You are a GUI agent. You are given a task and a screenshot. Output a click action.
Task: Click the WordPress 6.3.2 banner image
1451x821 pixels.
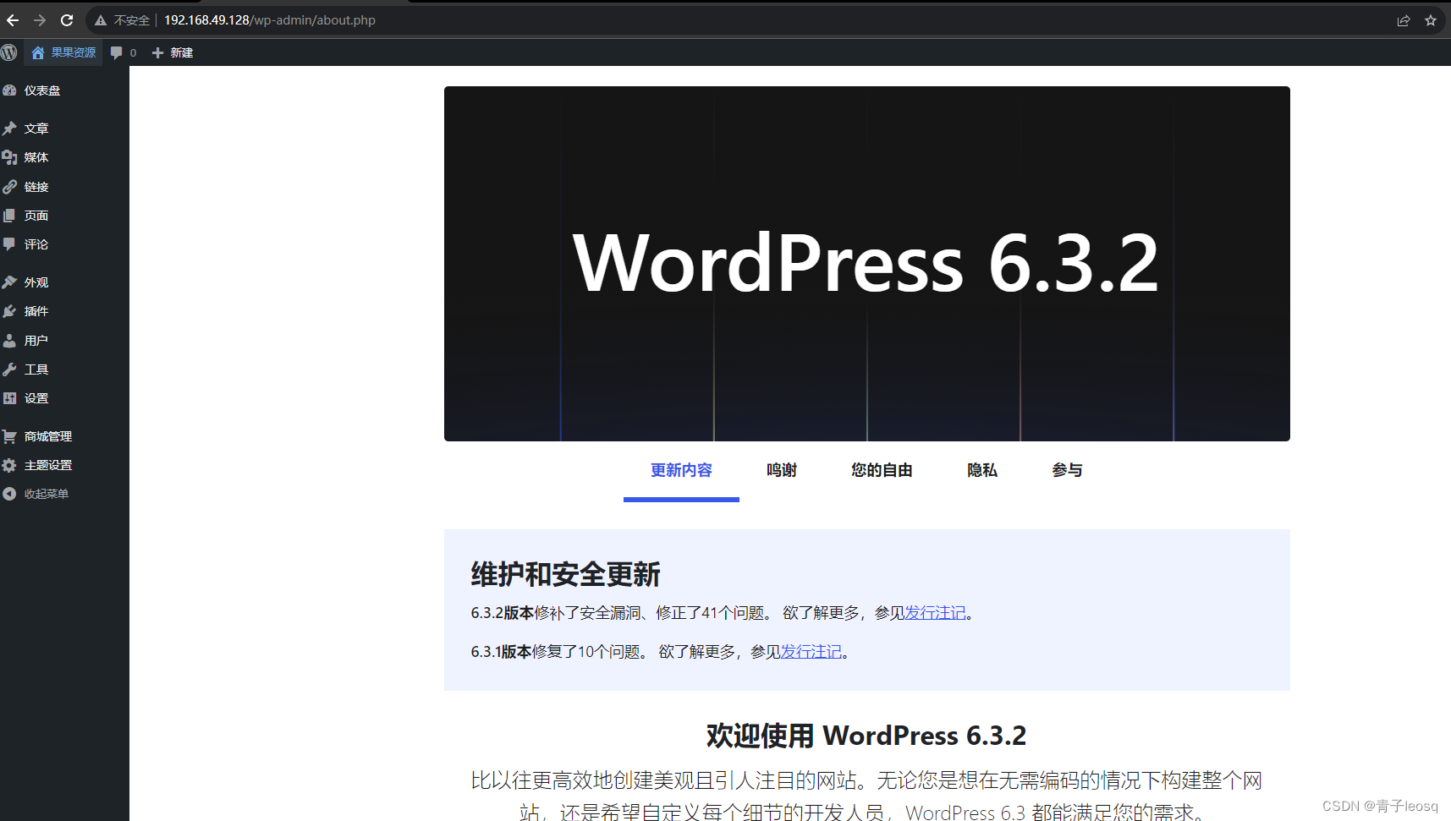[x=867, y=264]
